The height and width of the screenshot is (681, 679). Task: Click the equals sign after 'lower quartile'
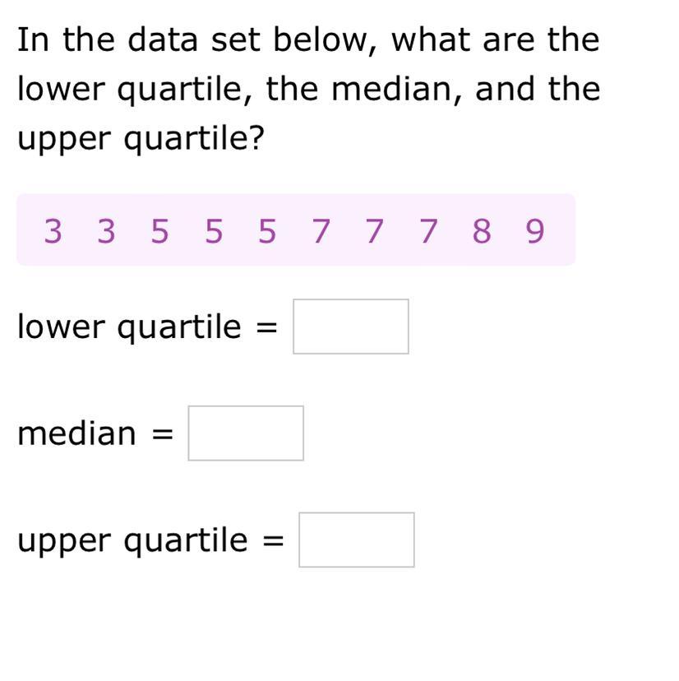(266, 327)
